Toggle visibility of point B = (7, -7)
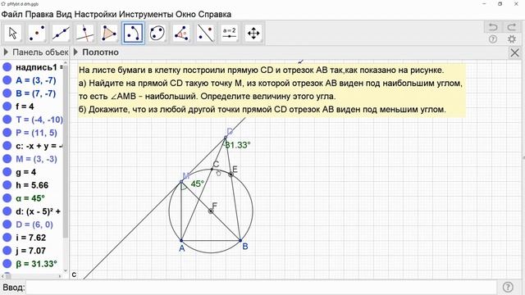 click(x=7, y=93)
